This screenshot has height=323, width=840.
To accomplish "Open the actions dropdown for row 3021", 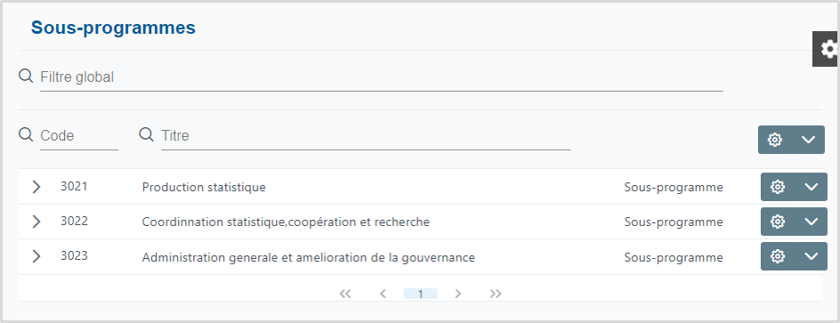I will pyautogui.click(x=811, y=187).
